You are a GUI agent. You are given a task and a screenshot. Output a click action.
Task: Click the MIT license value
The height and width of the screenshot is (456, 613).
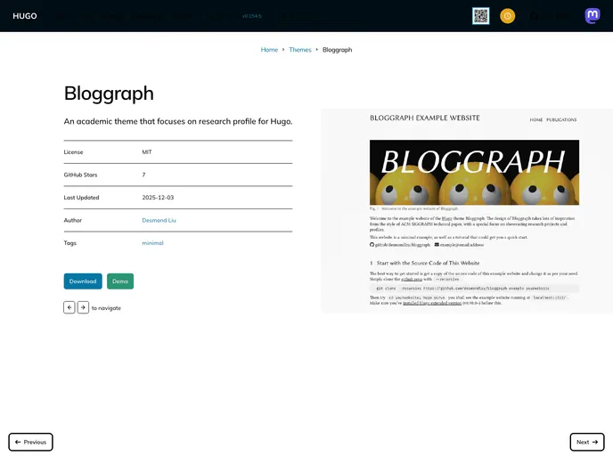coord(147,152)
